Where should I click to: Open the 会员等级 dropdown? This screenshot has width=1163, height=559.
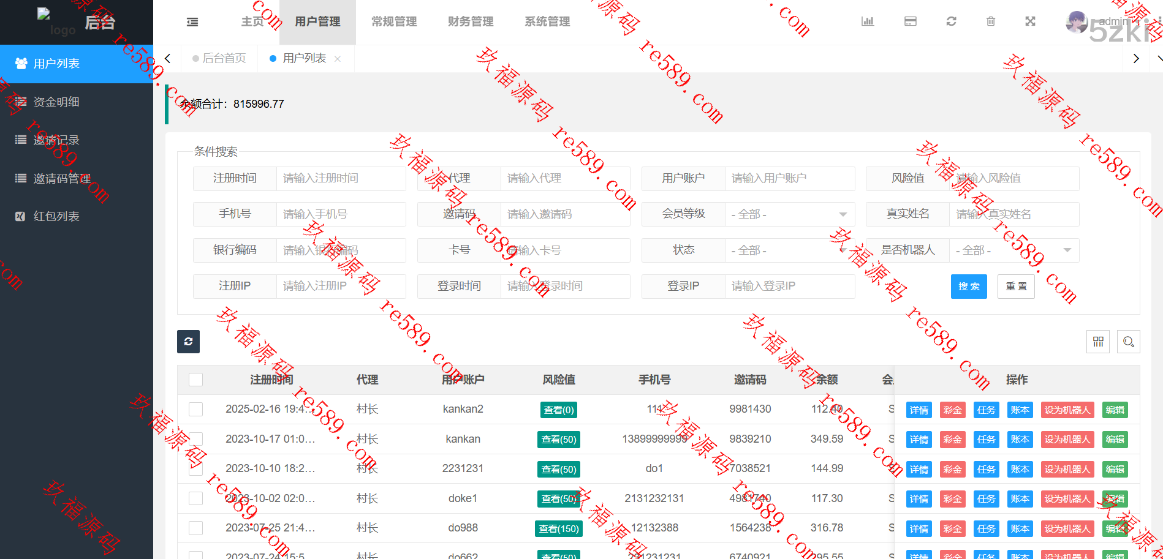click(x=789, y=214)
